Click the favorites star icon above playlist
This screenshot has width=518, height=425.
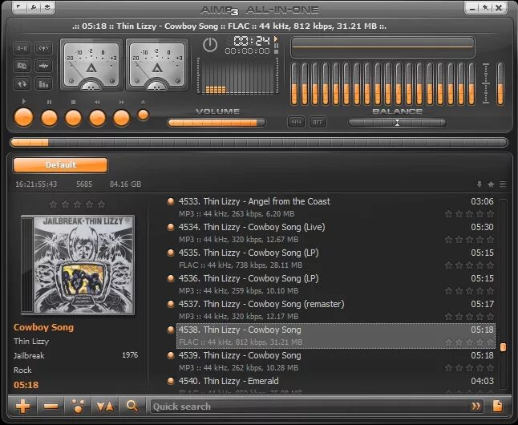click(492, 184)
